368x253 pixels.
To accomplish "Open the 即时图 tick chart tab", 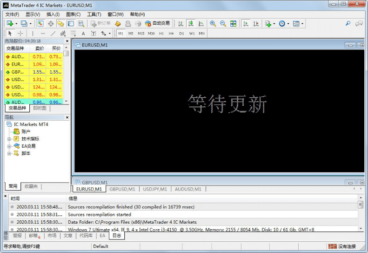I will (40, 108).
